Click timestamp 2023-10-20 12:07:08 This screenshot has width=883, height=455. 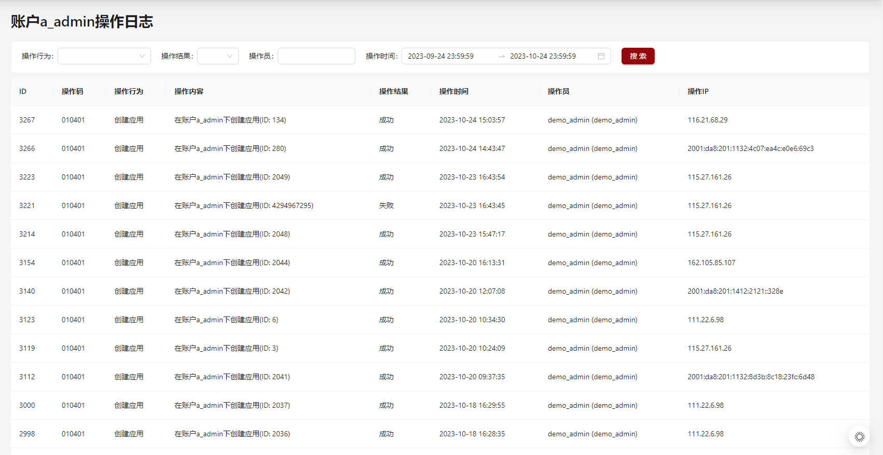click(472, 291)
